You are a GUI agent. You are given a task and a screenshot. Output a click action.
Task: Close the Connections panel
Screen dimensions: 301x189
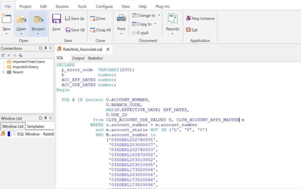50,48
